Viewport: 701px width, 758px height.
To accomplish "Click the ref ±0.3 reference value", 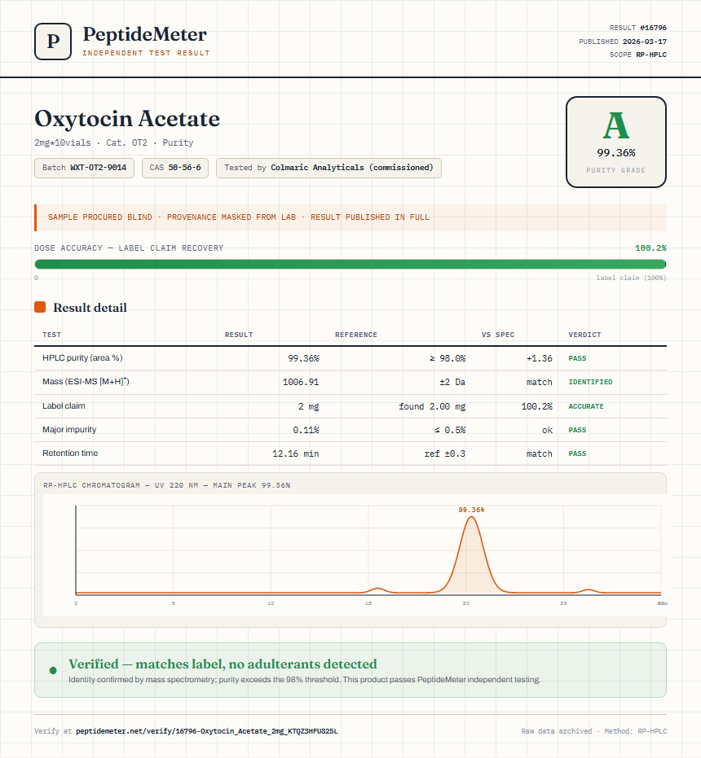I will 445,453.
